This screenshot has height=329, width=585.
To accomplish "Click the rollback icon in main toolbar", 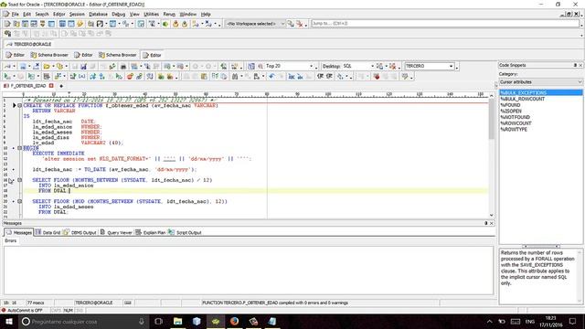I will [185, 24].
